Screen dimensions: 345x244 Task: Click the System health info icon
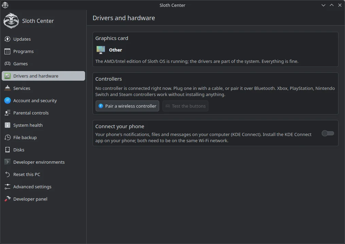tap(7, 125)
